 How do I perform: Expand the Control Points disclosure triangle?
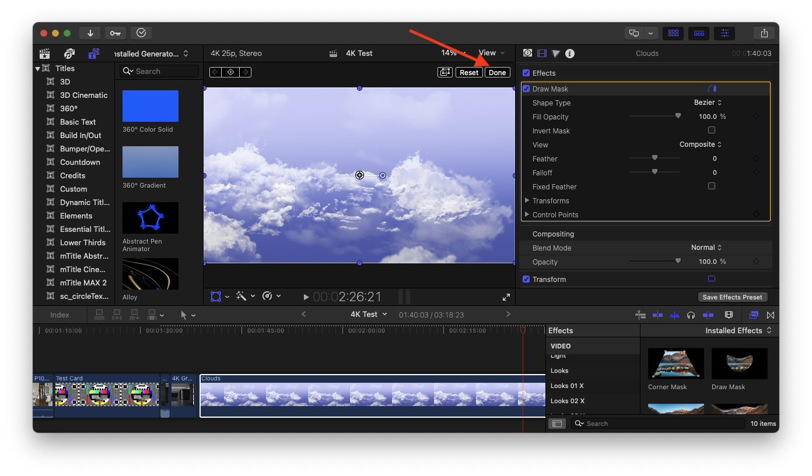tap(527, 214)
